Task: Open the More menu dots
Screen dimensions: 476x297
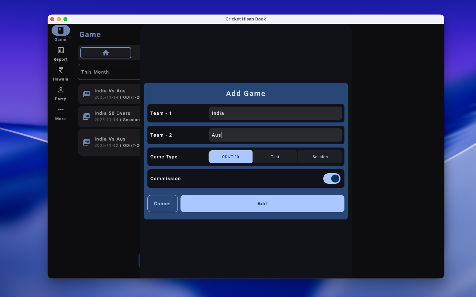Action: (x=61, y=110)
